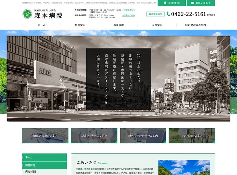
Task: Open the 特定健診のご案内 navigation item
Action: [x=196, y=25]
